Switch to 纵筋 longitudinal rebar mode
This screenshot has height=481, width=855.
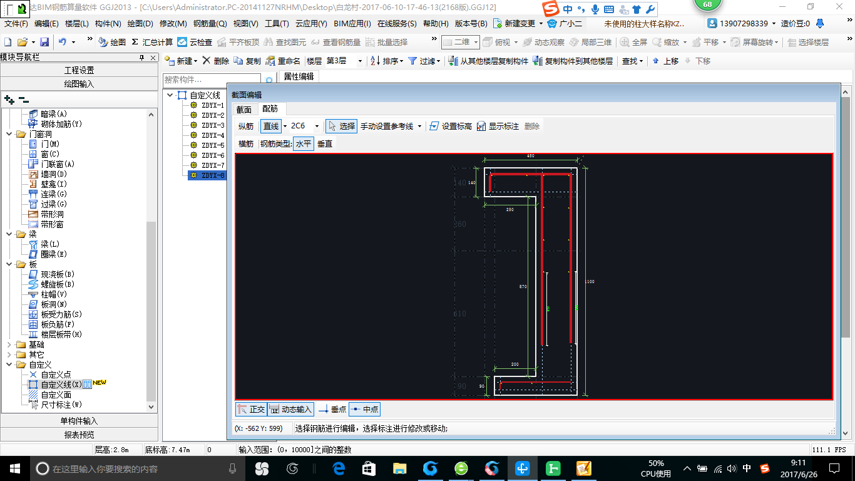(246, 126)
